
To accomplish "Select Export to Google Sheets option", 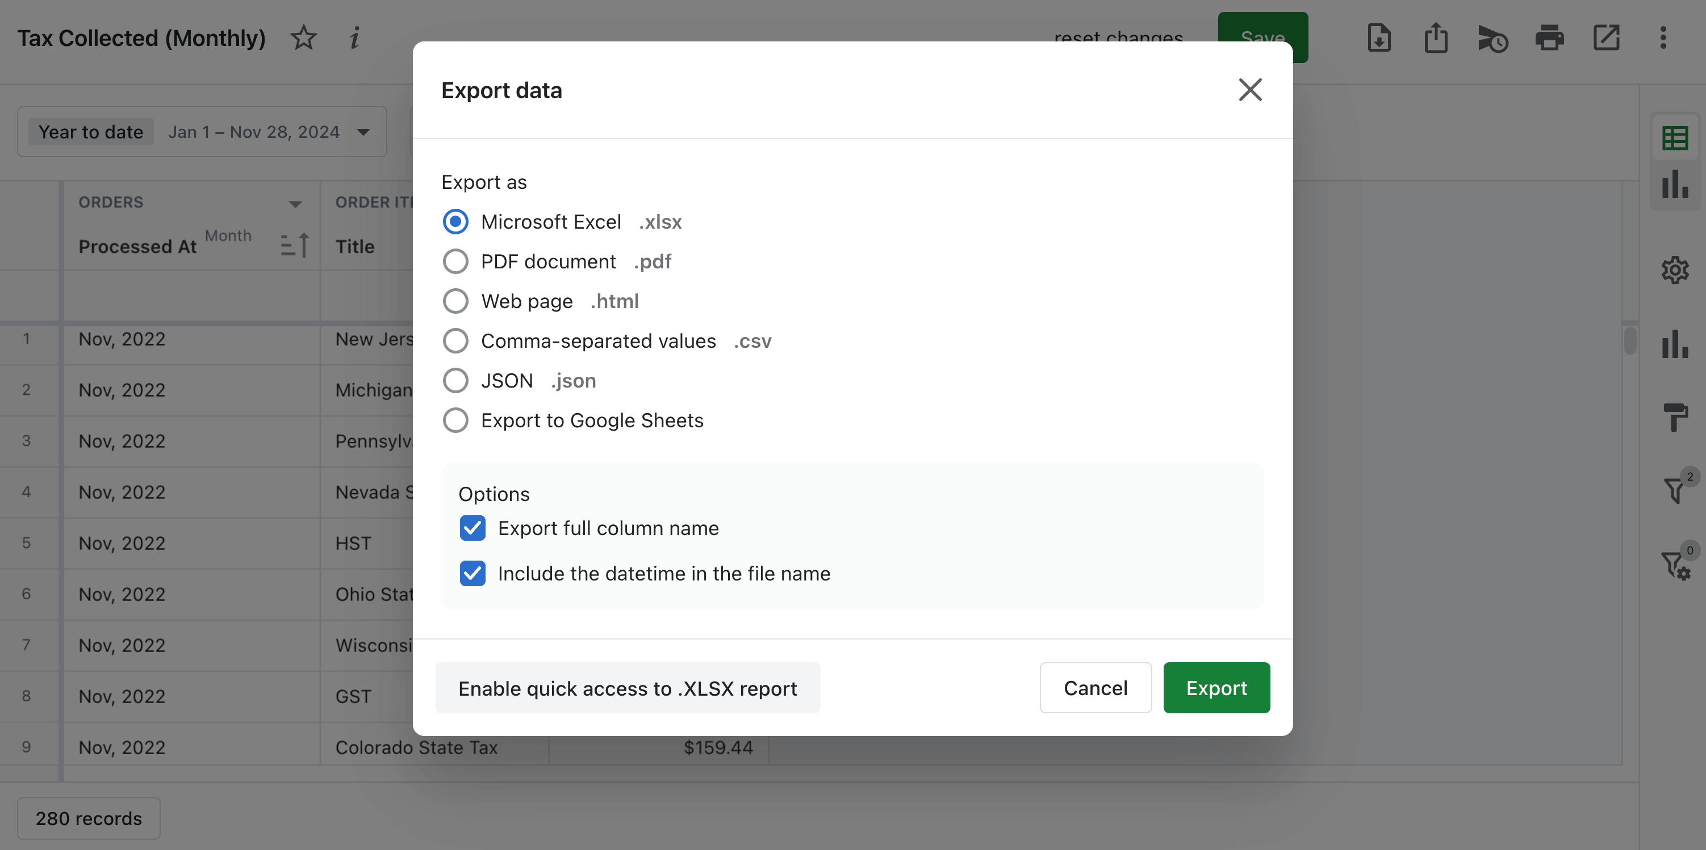I will click(455, 420).
